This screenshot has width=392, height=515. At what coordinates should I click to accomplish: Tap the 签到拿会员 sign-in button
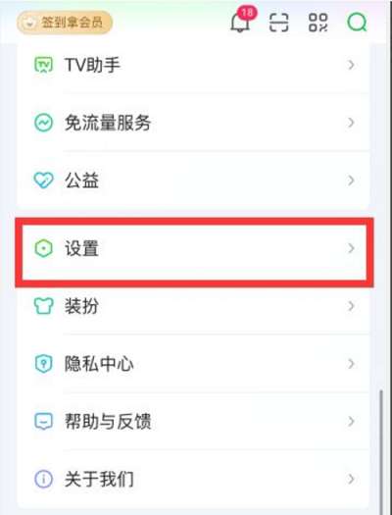pyautogui.click(x=65, y=23)
